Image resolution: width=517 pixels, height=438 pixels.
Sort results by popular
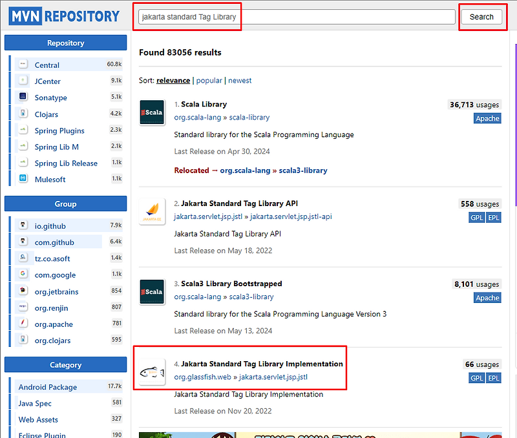point(209,80)
